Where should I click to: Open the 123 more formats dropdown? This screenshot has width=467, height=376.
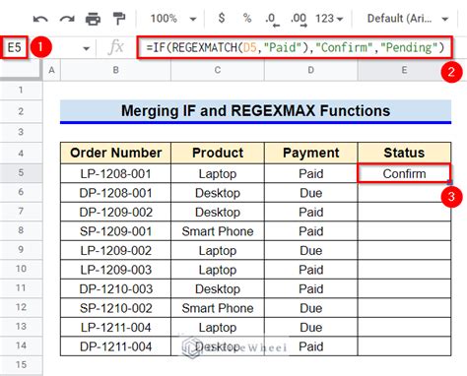329,19
